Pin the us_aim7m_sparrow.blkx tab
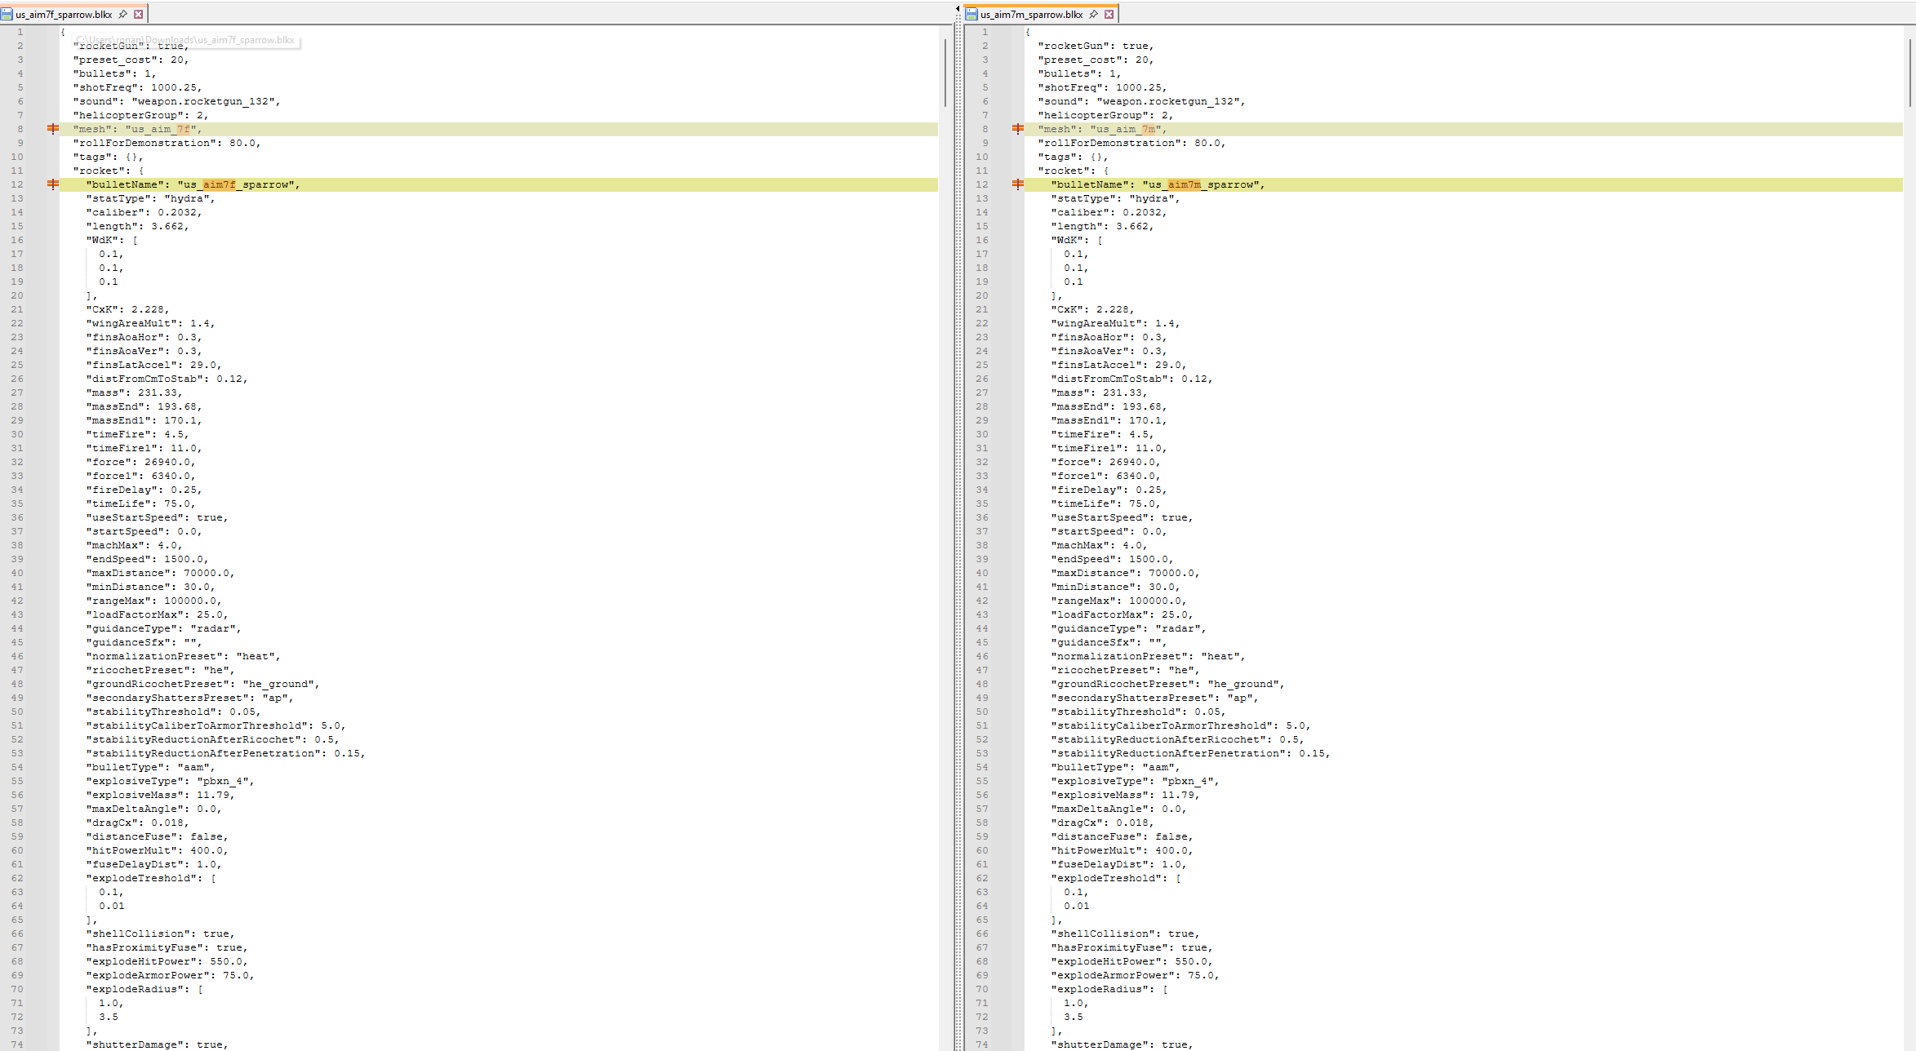Screen dimensions: 1916x1051 (1094, 14)
